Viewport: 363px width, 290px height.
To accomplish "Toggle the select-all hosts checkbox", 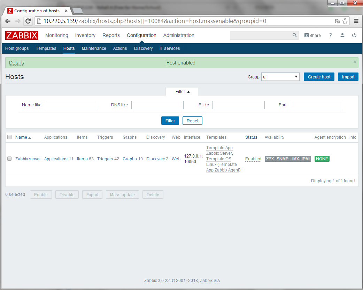I will [x=9, y=137].
